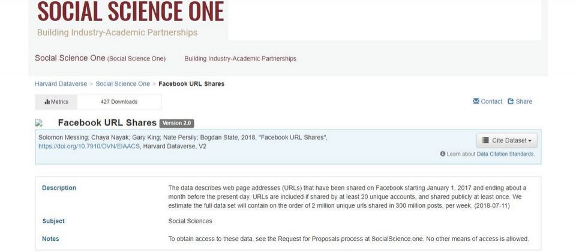Click the Contact envelope icon
This screenshot has height=252, width=576.
point(476,101)
